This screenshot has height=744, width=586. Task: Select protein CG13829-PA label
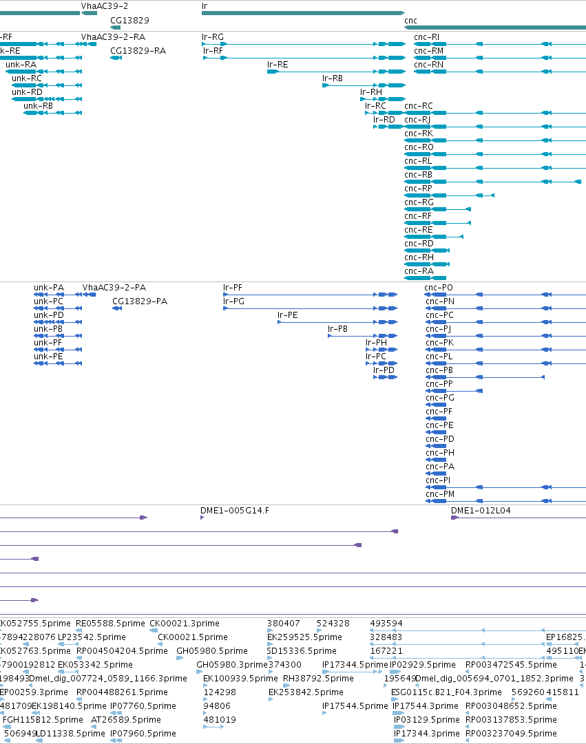(140, 301)
